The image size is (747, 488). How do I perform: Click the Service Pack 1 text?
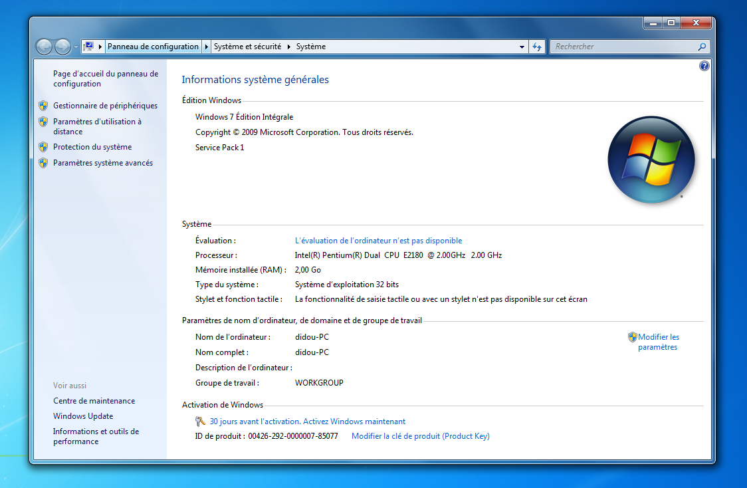point(219,147)
